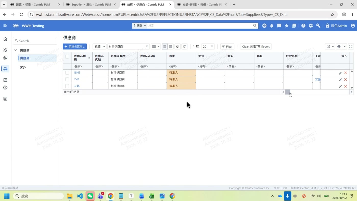This screenshot has width=357, height=201.
Task: Open the 行數 20 dropdown
Action: pos(208,46)
